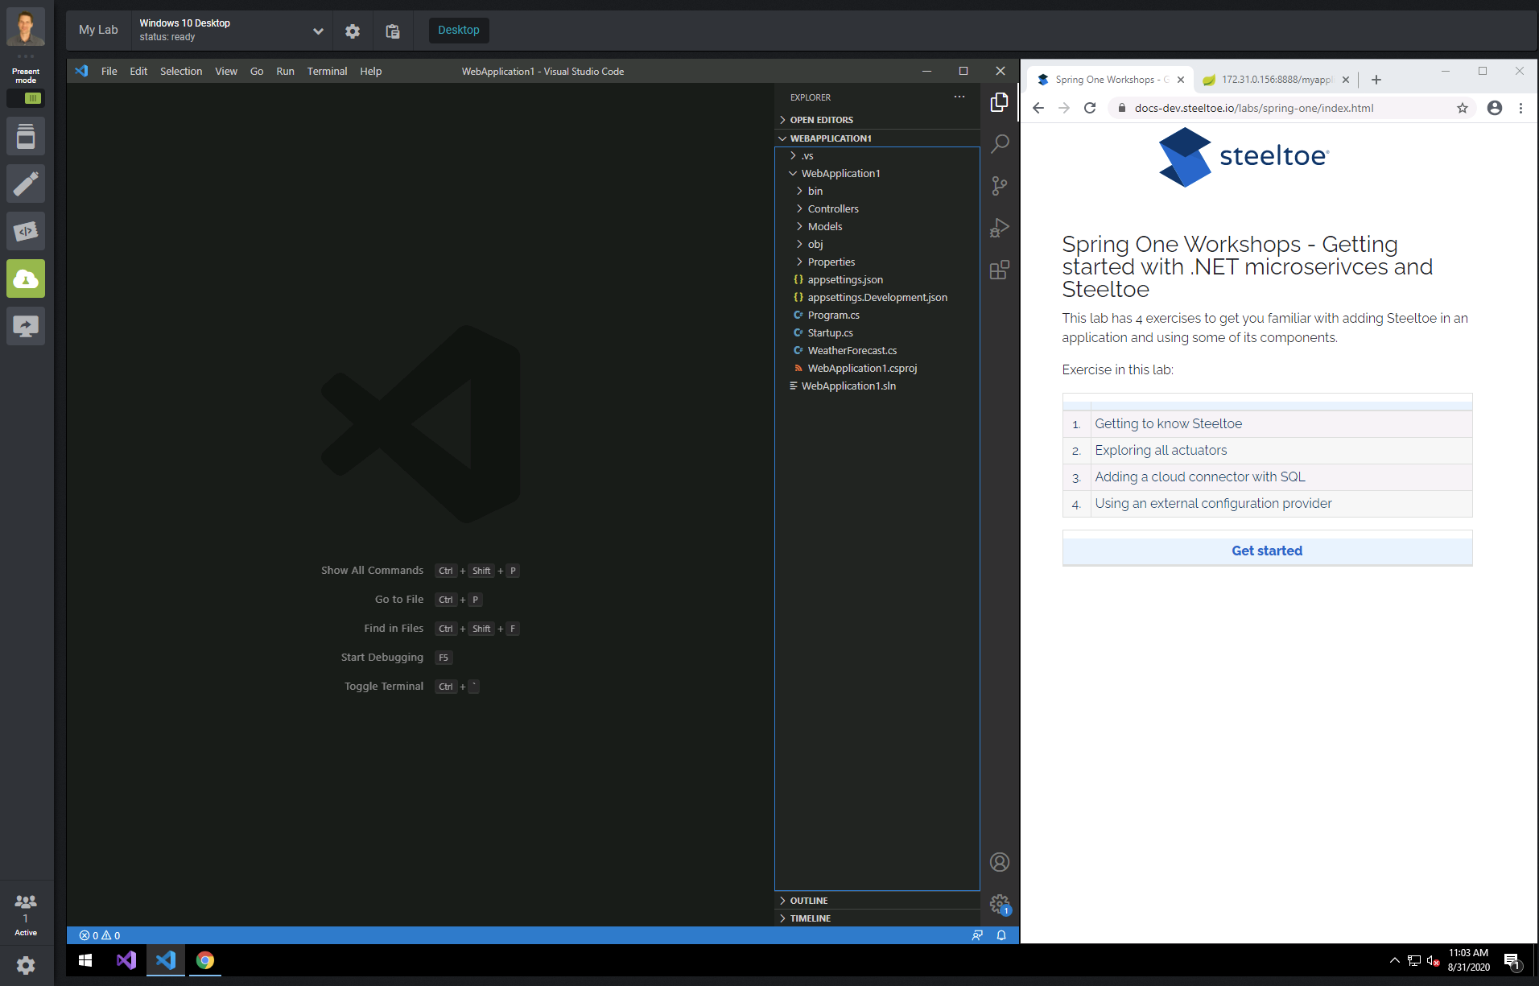The image size is (1539, 986).
Task: Click the Get started button
Action: coord(1265,550)
